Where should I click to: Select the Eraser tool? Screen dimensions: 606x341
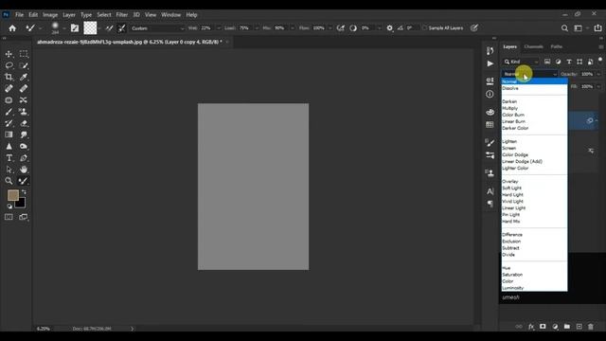click(24, 123)
